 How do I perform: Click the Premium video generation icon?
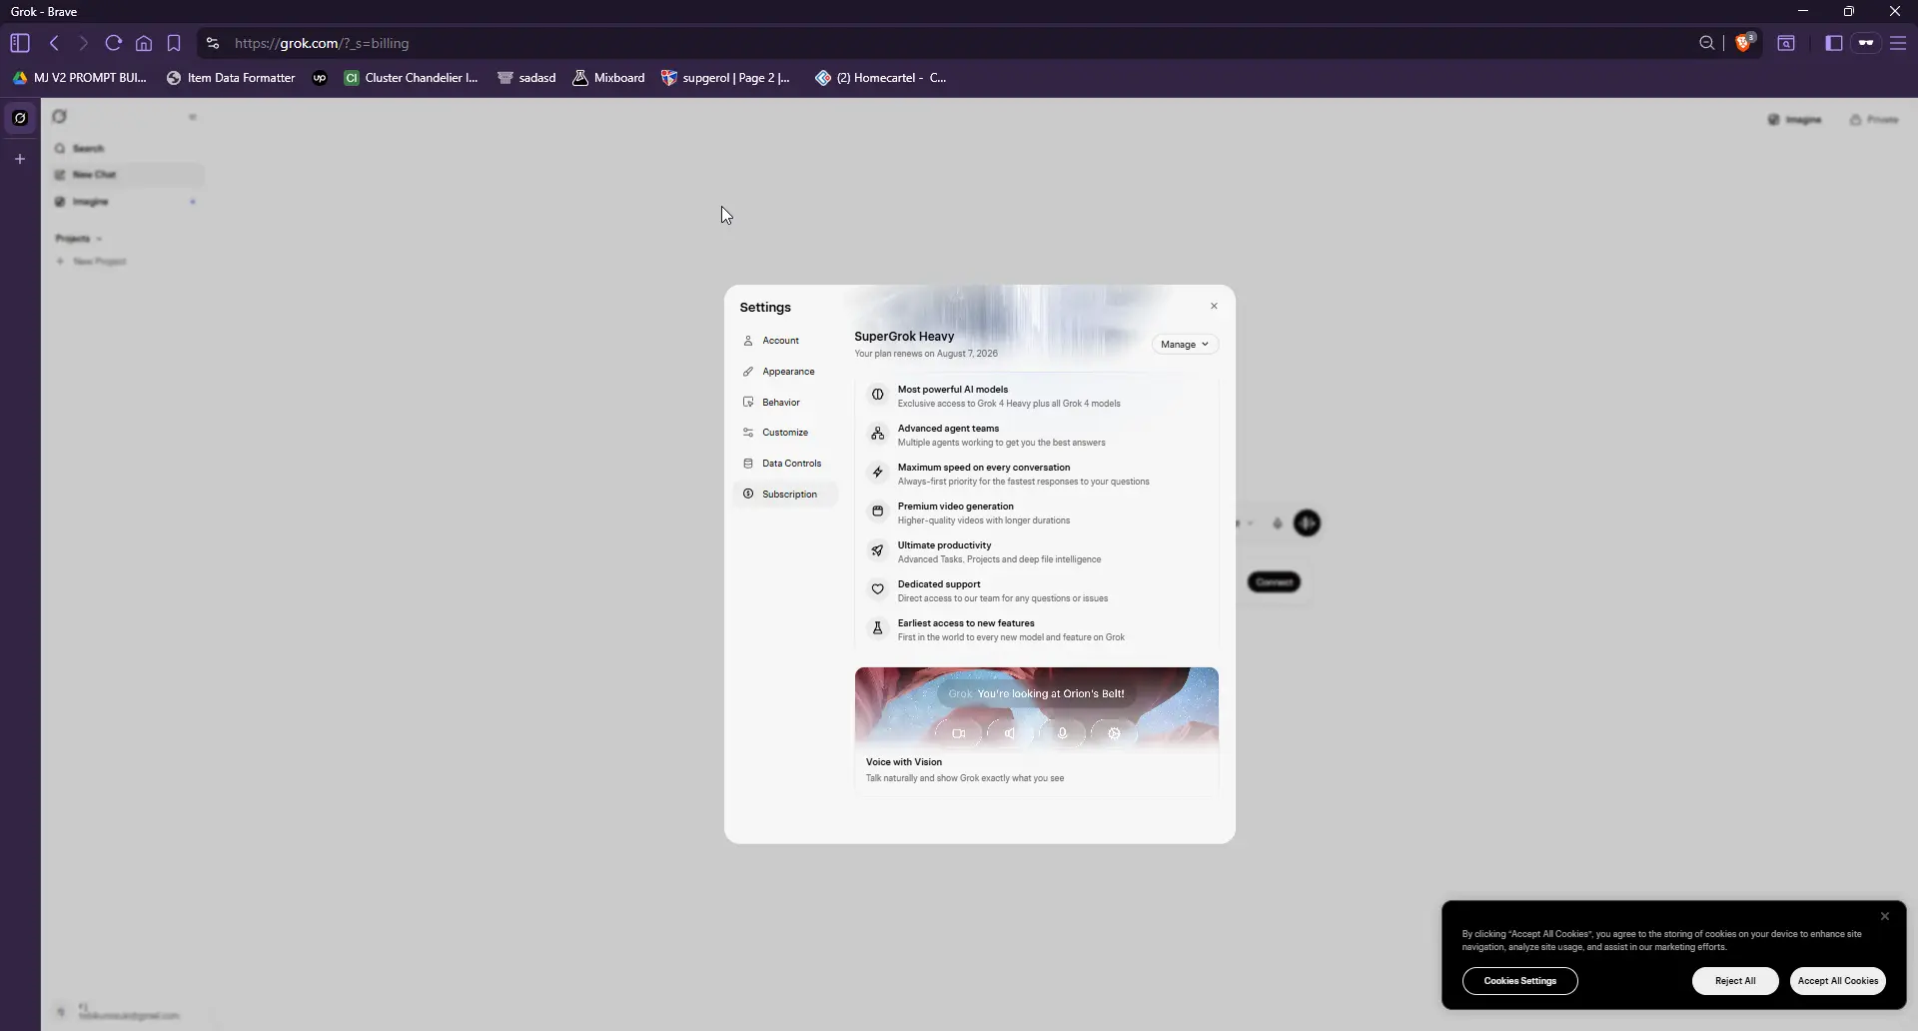coord(877,512)
